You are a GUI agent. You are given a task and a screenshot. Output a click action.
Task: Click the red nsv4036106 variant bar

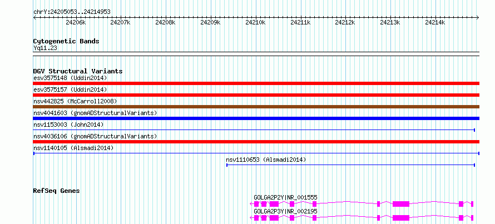pyautogui.click(x=256, y=142)
